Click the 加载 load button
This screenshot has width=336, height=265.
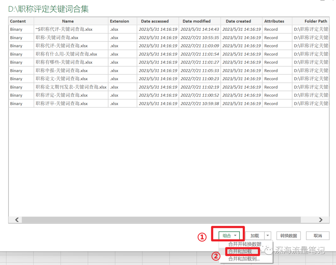click(x=255, y=236)
